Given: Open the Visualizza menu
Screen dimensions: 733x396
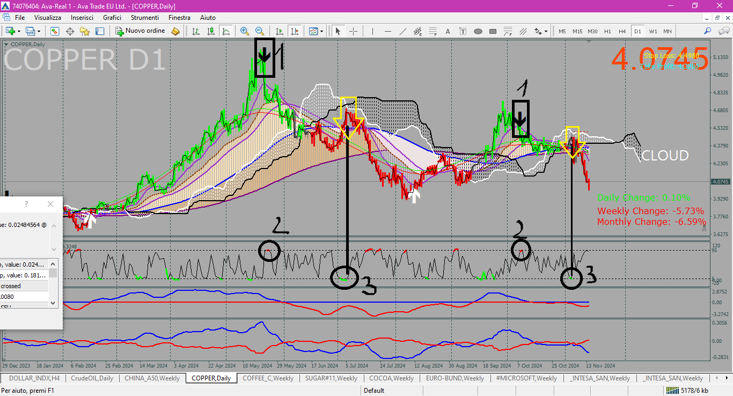Looking at the screenshot, I should [48, 18].
